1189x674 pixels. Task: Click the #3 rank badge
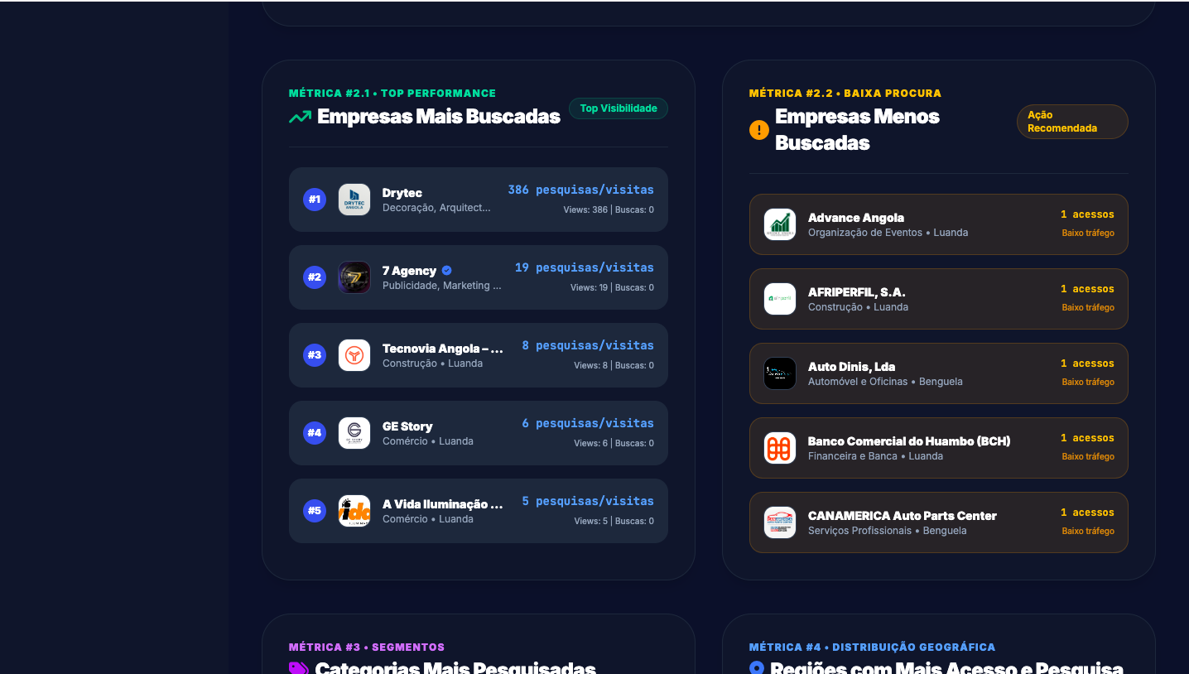(315, 355)
